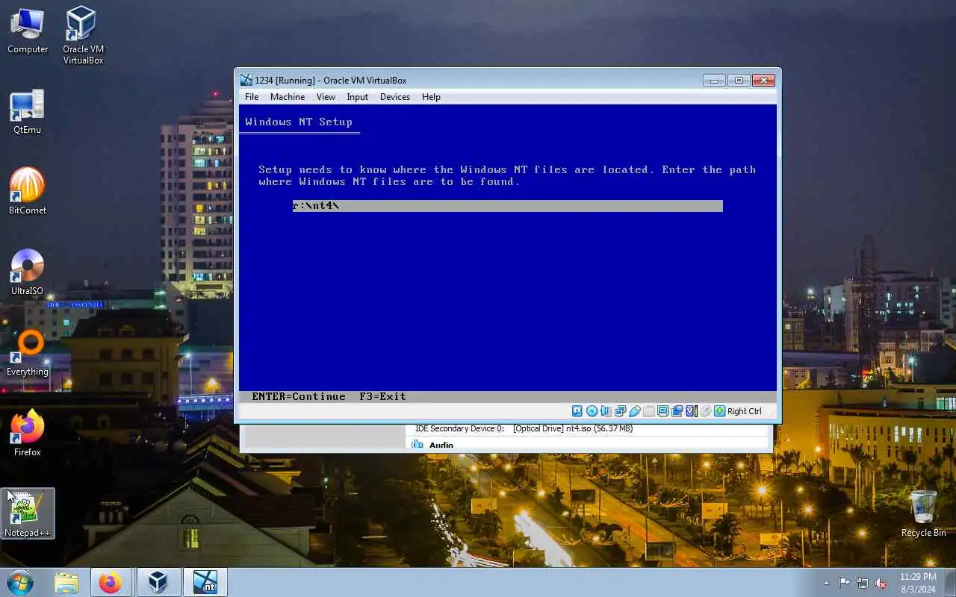Image resolution: width=956 pixels, height=597 pixels.
Task: Open Windows Explorer from the taskbar
Action: coord(66,582)
